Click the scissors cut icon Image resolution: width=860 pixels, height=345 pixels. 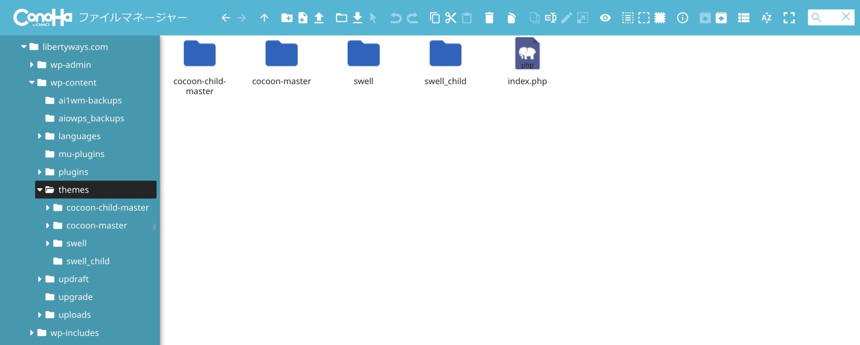(451, 18)
